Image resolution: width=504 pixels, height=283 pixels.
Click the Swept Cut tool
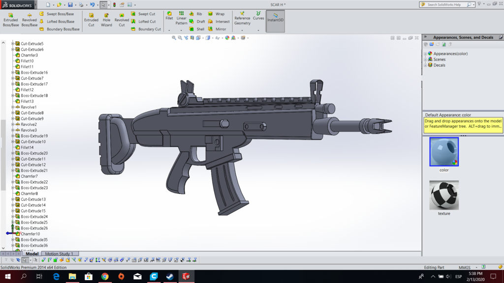pos(143,14)
